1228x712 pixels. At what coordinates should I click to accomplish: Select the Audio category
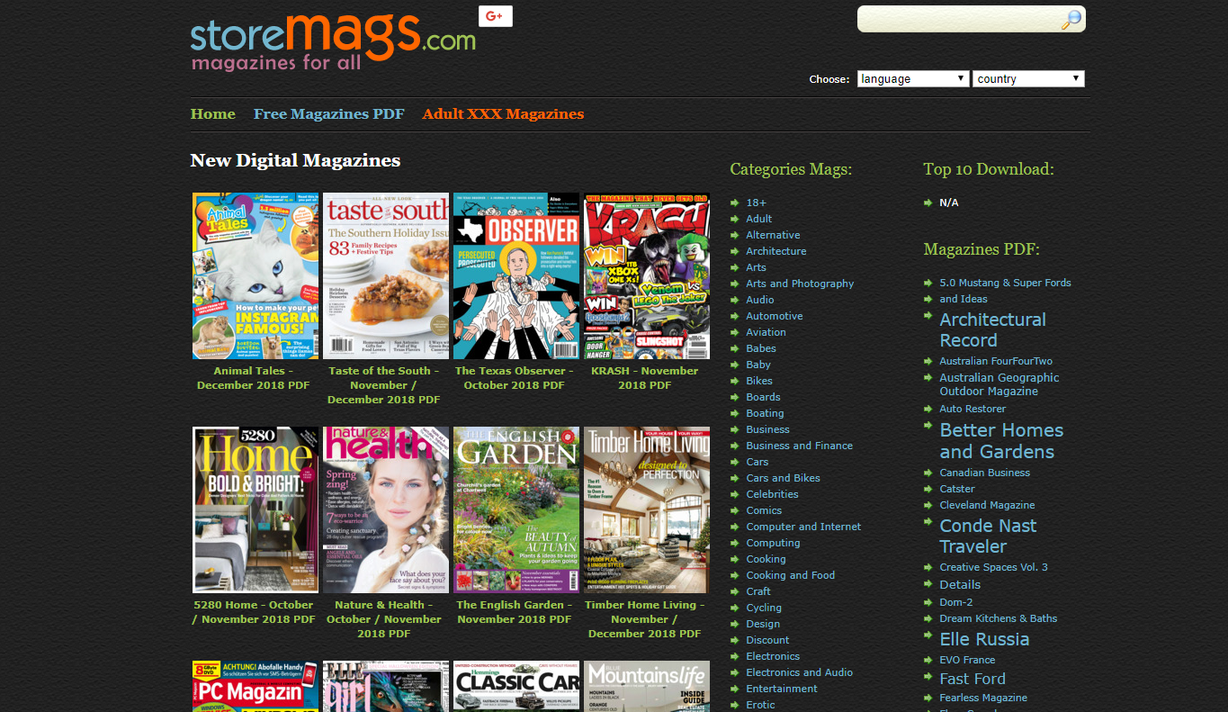[x=760, y=300]
